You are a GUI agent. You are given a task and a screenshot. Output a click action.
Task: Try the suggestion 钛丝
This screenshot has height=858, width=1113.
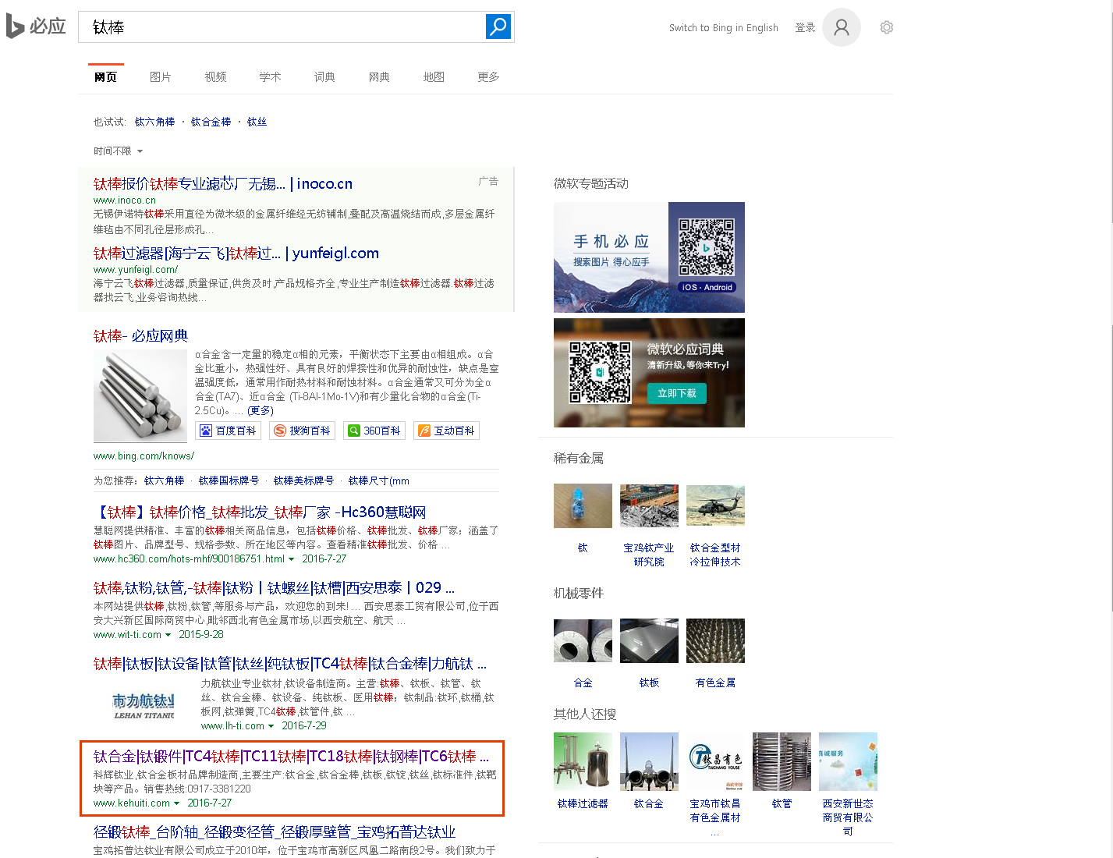point(257,122)
